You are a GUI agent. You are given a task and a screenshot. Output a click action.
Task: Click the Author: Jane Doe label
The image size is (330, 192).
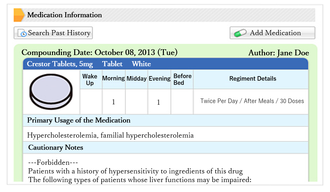pyautogui.click(x=279, y=53)
